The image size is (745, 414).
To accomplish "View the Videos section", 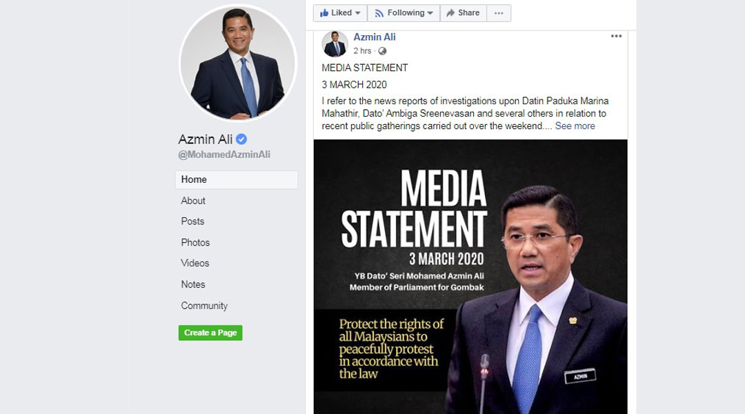I will click(195, 264).
